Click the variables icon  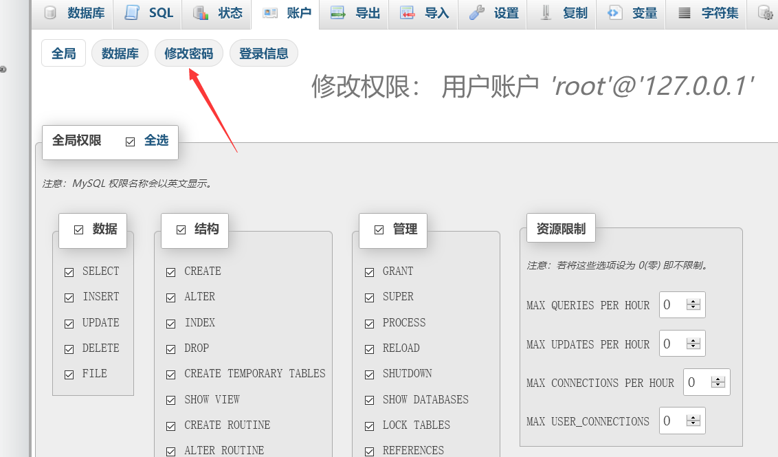pos(614,13)
